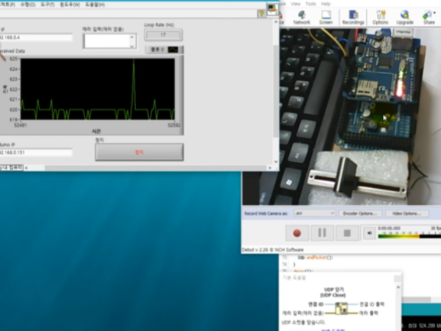This screenshot has height=331, width=441.
Task: Click the Video Options... button
Action: (406, 213)
